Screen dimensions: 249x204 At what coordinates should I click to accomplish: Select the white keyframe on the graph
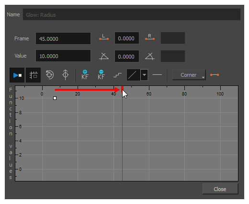coord(55,98)
